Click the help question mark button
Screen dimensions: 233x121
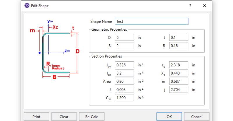(x=190, y=6)
